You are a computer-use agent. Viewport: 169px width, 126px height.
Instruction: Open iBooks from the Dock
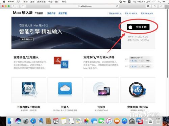click(117, 121)
